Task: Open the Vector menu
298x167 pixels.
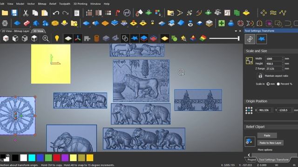Action: tap(31, 4)
